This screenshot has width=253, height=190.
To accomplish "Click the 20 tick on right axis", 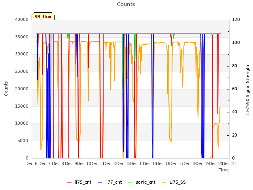I will tap(234, 135).
